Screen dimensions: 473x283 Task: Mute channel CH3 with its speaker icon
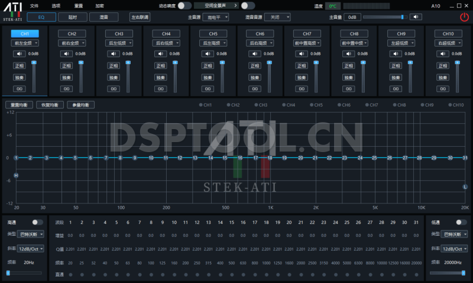point(114,54)
